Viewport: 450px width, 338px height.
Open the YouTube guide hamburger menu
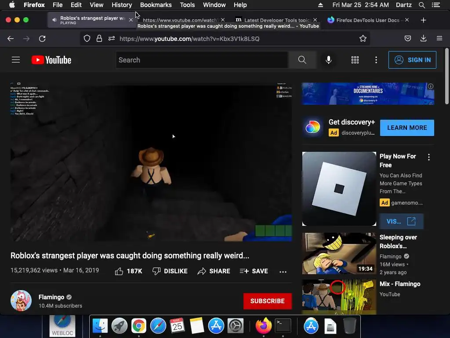pyautogui.click(x=16, y=60)
